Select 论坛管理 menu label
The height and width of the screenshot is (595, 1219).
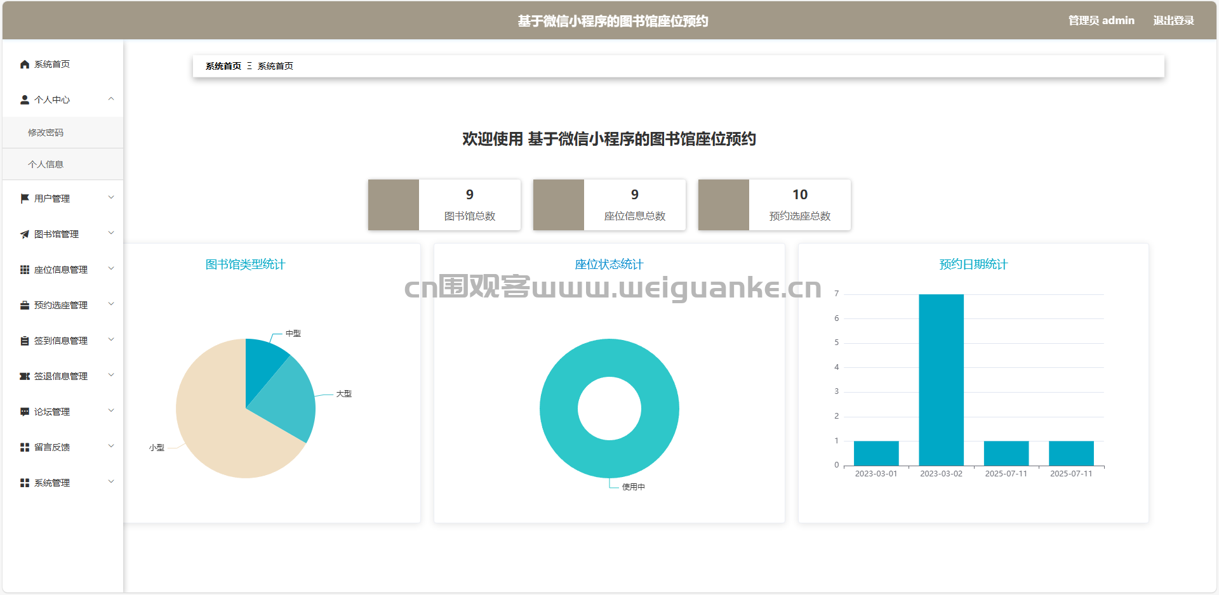point(52,412)
